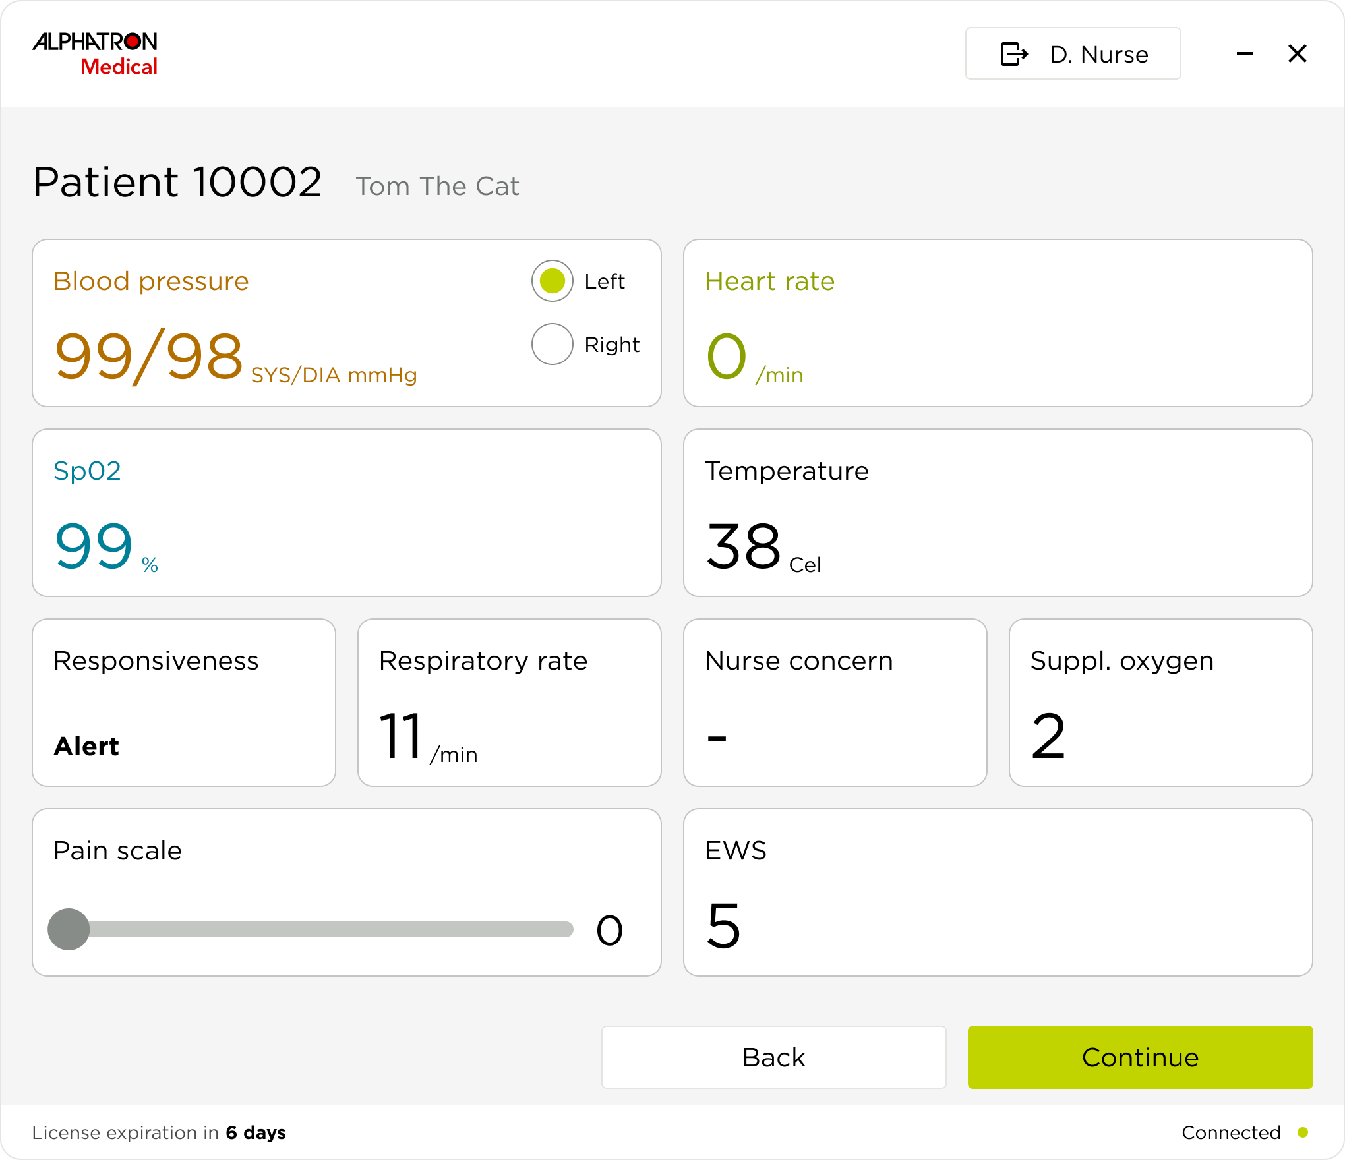Close the application with the X icon

[x=1297, y=54]
